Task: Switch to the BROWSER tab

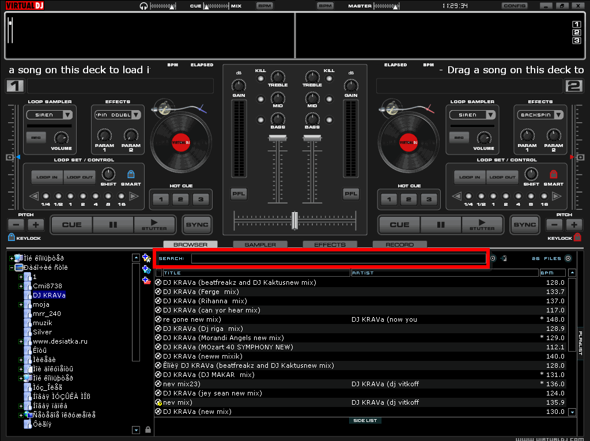Action: tap(190, 244)
